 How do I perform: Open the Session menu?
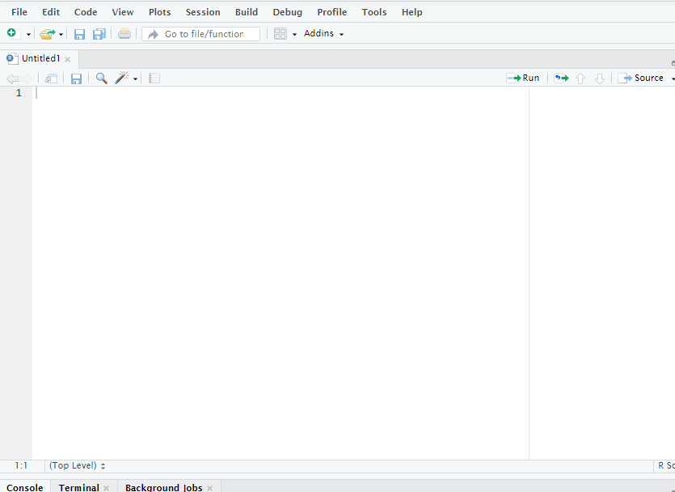pyautogui.click(x=202, y=12)
